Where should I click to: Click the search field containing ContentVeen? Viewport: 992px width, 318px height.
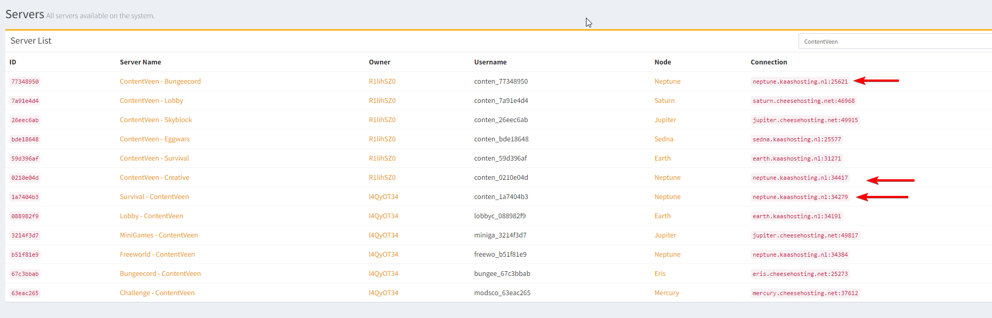pyautogui.click(x=894, y=42)
